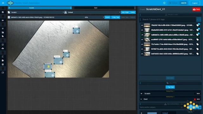203x114 pixels.
Task: Click the Add Origin button
Action: (x=125, y=12)
